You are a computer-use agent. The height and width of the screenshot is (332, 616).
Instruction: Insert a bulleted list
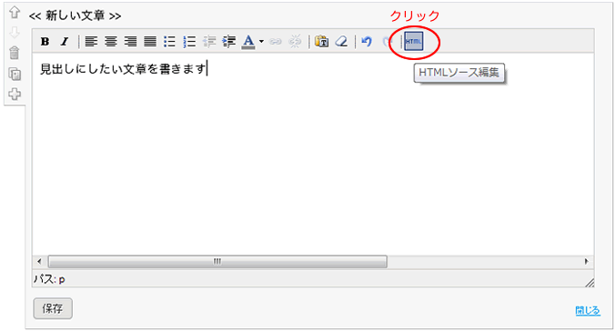click(x=170, y=41)
